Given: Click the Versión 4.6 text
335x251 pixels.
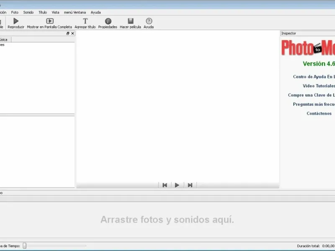Looking at the screenshot, I should 319,64.
